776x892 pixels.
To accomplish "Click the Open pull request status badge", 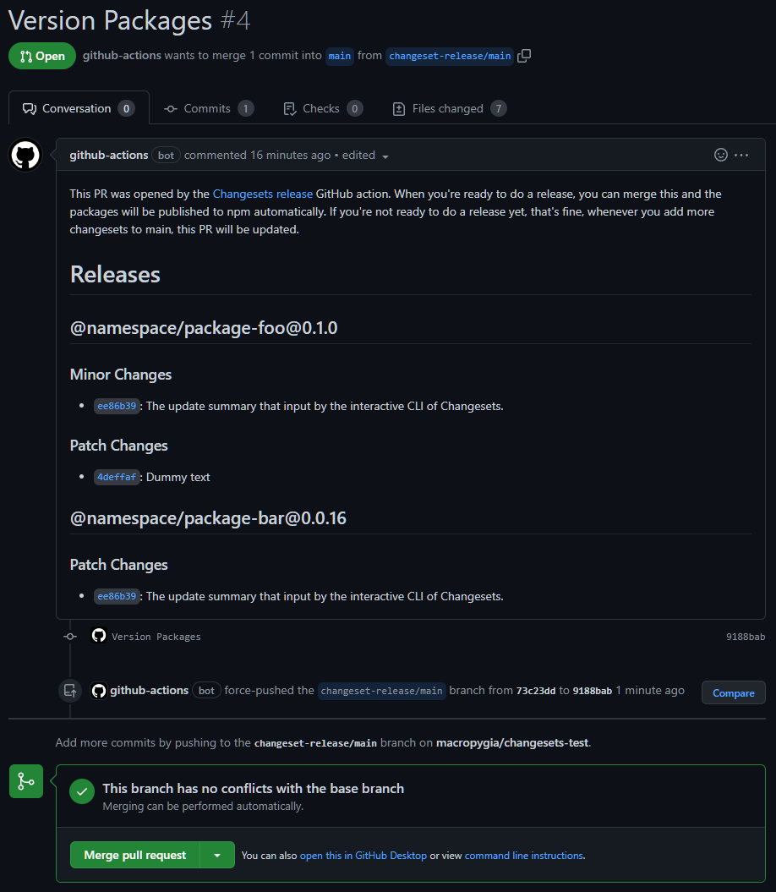I will pos(42,56).
